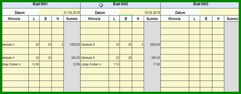Click the L value 17,9 cell
The height and width of the screenshot is (94, 241).
[114, 64]
